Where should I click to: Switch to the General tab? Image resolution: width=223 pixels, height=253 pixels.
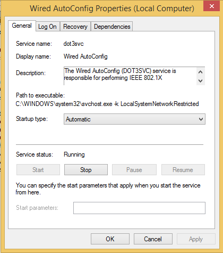(22, 26)
